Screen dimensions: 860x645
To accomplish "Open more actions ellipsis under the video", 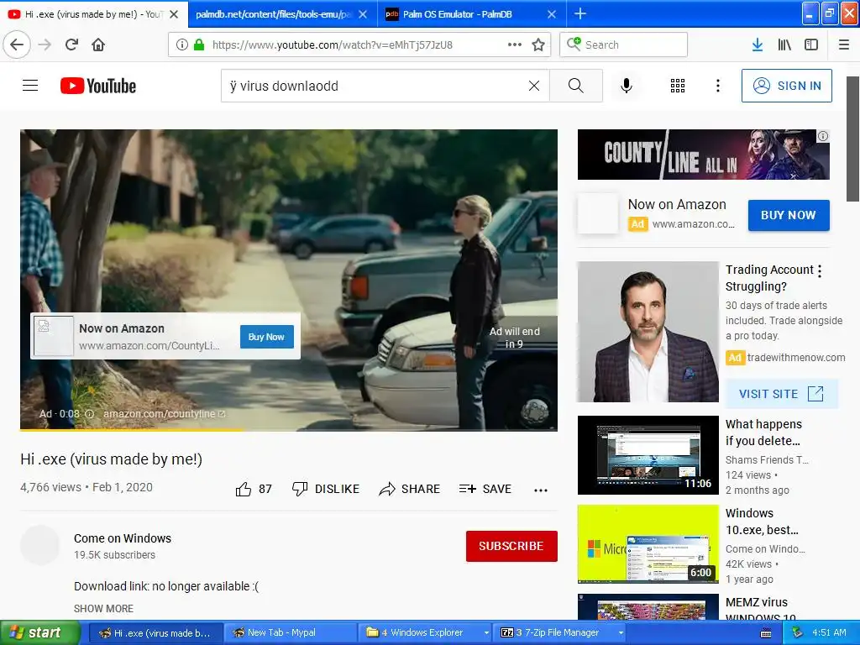I will 541,490.
